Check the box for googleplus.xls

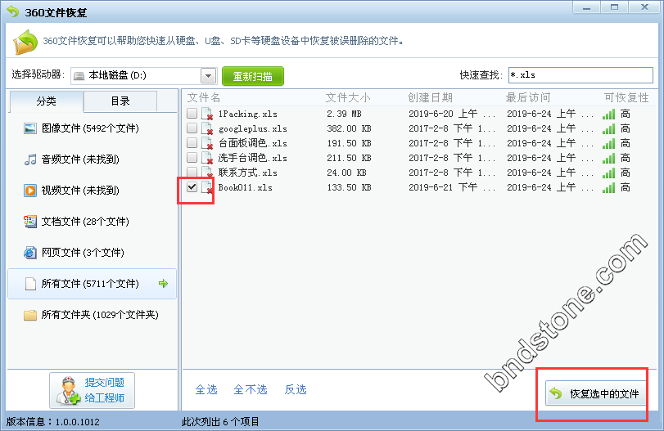click(x=192, y=128)
